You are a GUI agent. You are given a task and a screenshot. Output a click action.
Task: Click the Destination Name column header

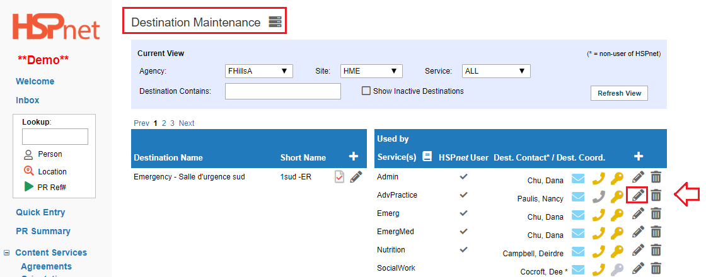point(168,158)
